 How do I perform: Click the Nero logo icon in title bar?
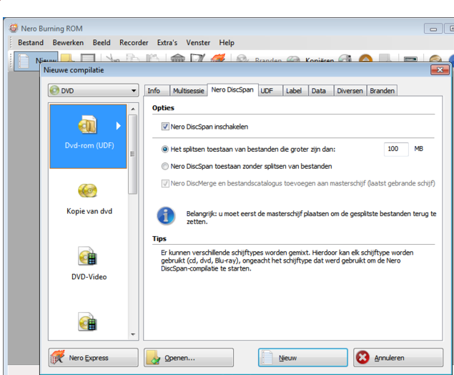pyautogui.click(x=14, y=28)
